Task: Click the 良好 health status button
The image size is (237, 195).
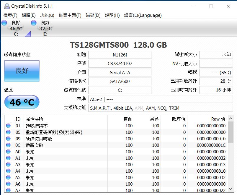Action: 22,71
